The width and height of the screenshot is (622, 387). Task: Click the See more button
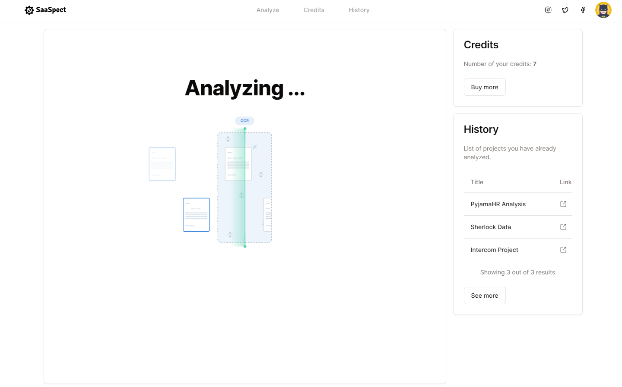pyautogui.click(x=485, y=296)
